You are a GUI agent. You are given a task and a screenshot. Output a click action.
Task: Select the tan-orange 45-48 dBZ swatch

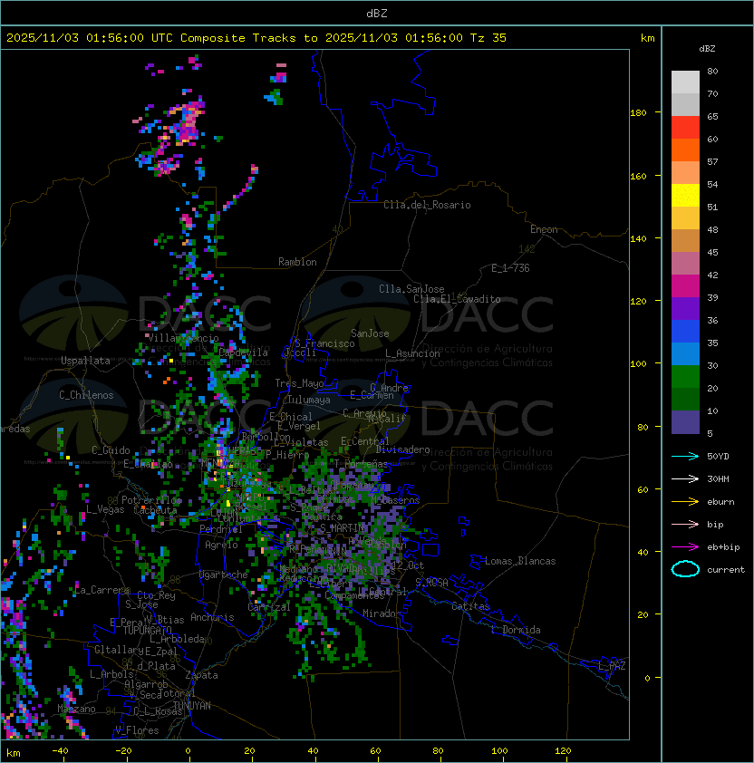pyautogui.click(x=685, y=240)
